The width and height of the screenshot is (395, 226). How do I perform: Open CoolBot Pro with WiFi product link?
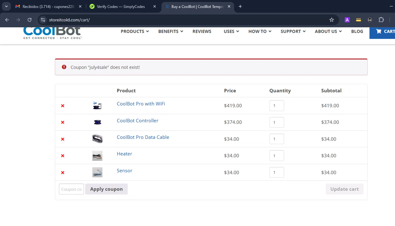pos(141,104)
